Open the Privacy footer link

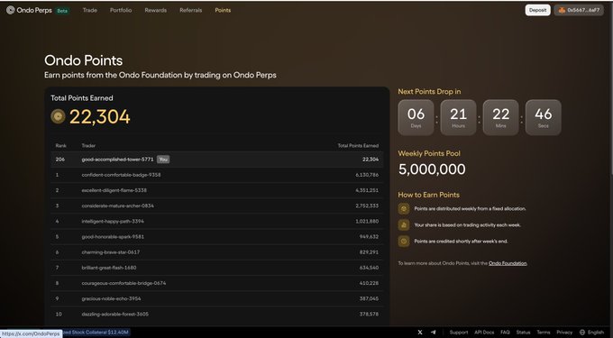click(x=564, y=332)
